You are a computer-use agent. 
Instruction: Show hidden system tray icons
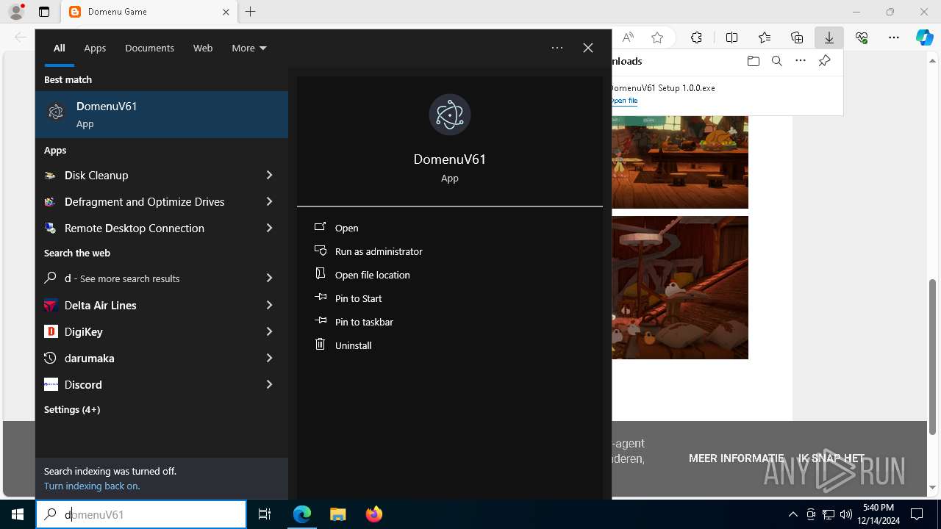(x=792, y=514)
